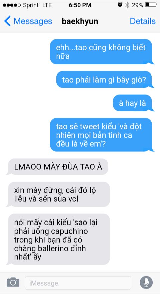This screenshot has height=294, width=160.
Task: Go back to Messages list
Action: (28, 21)
